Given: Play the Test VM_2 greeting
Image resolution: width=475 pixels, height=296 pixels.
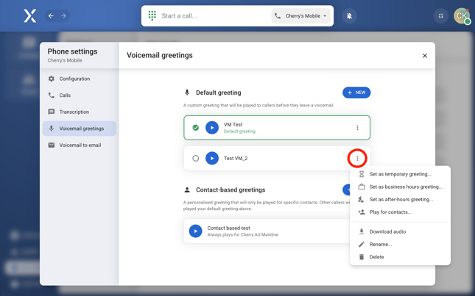Looking at the screenshot, I should (x=212, y=158).
